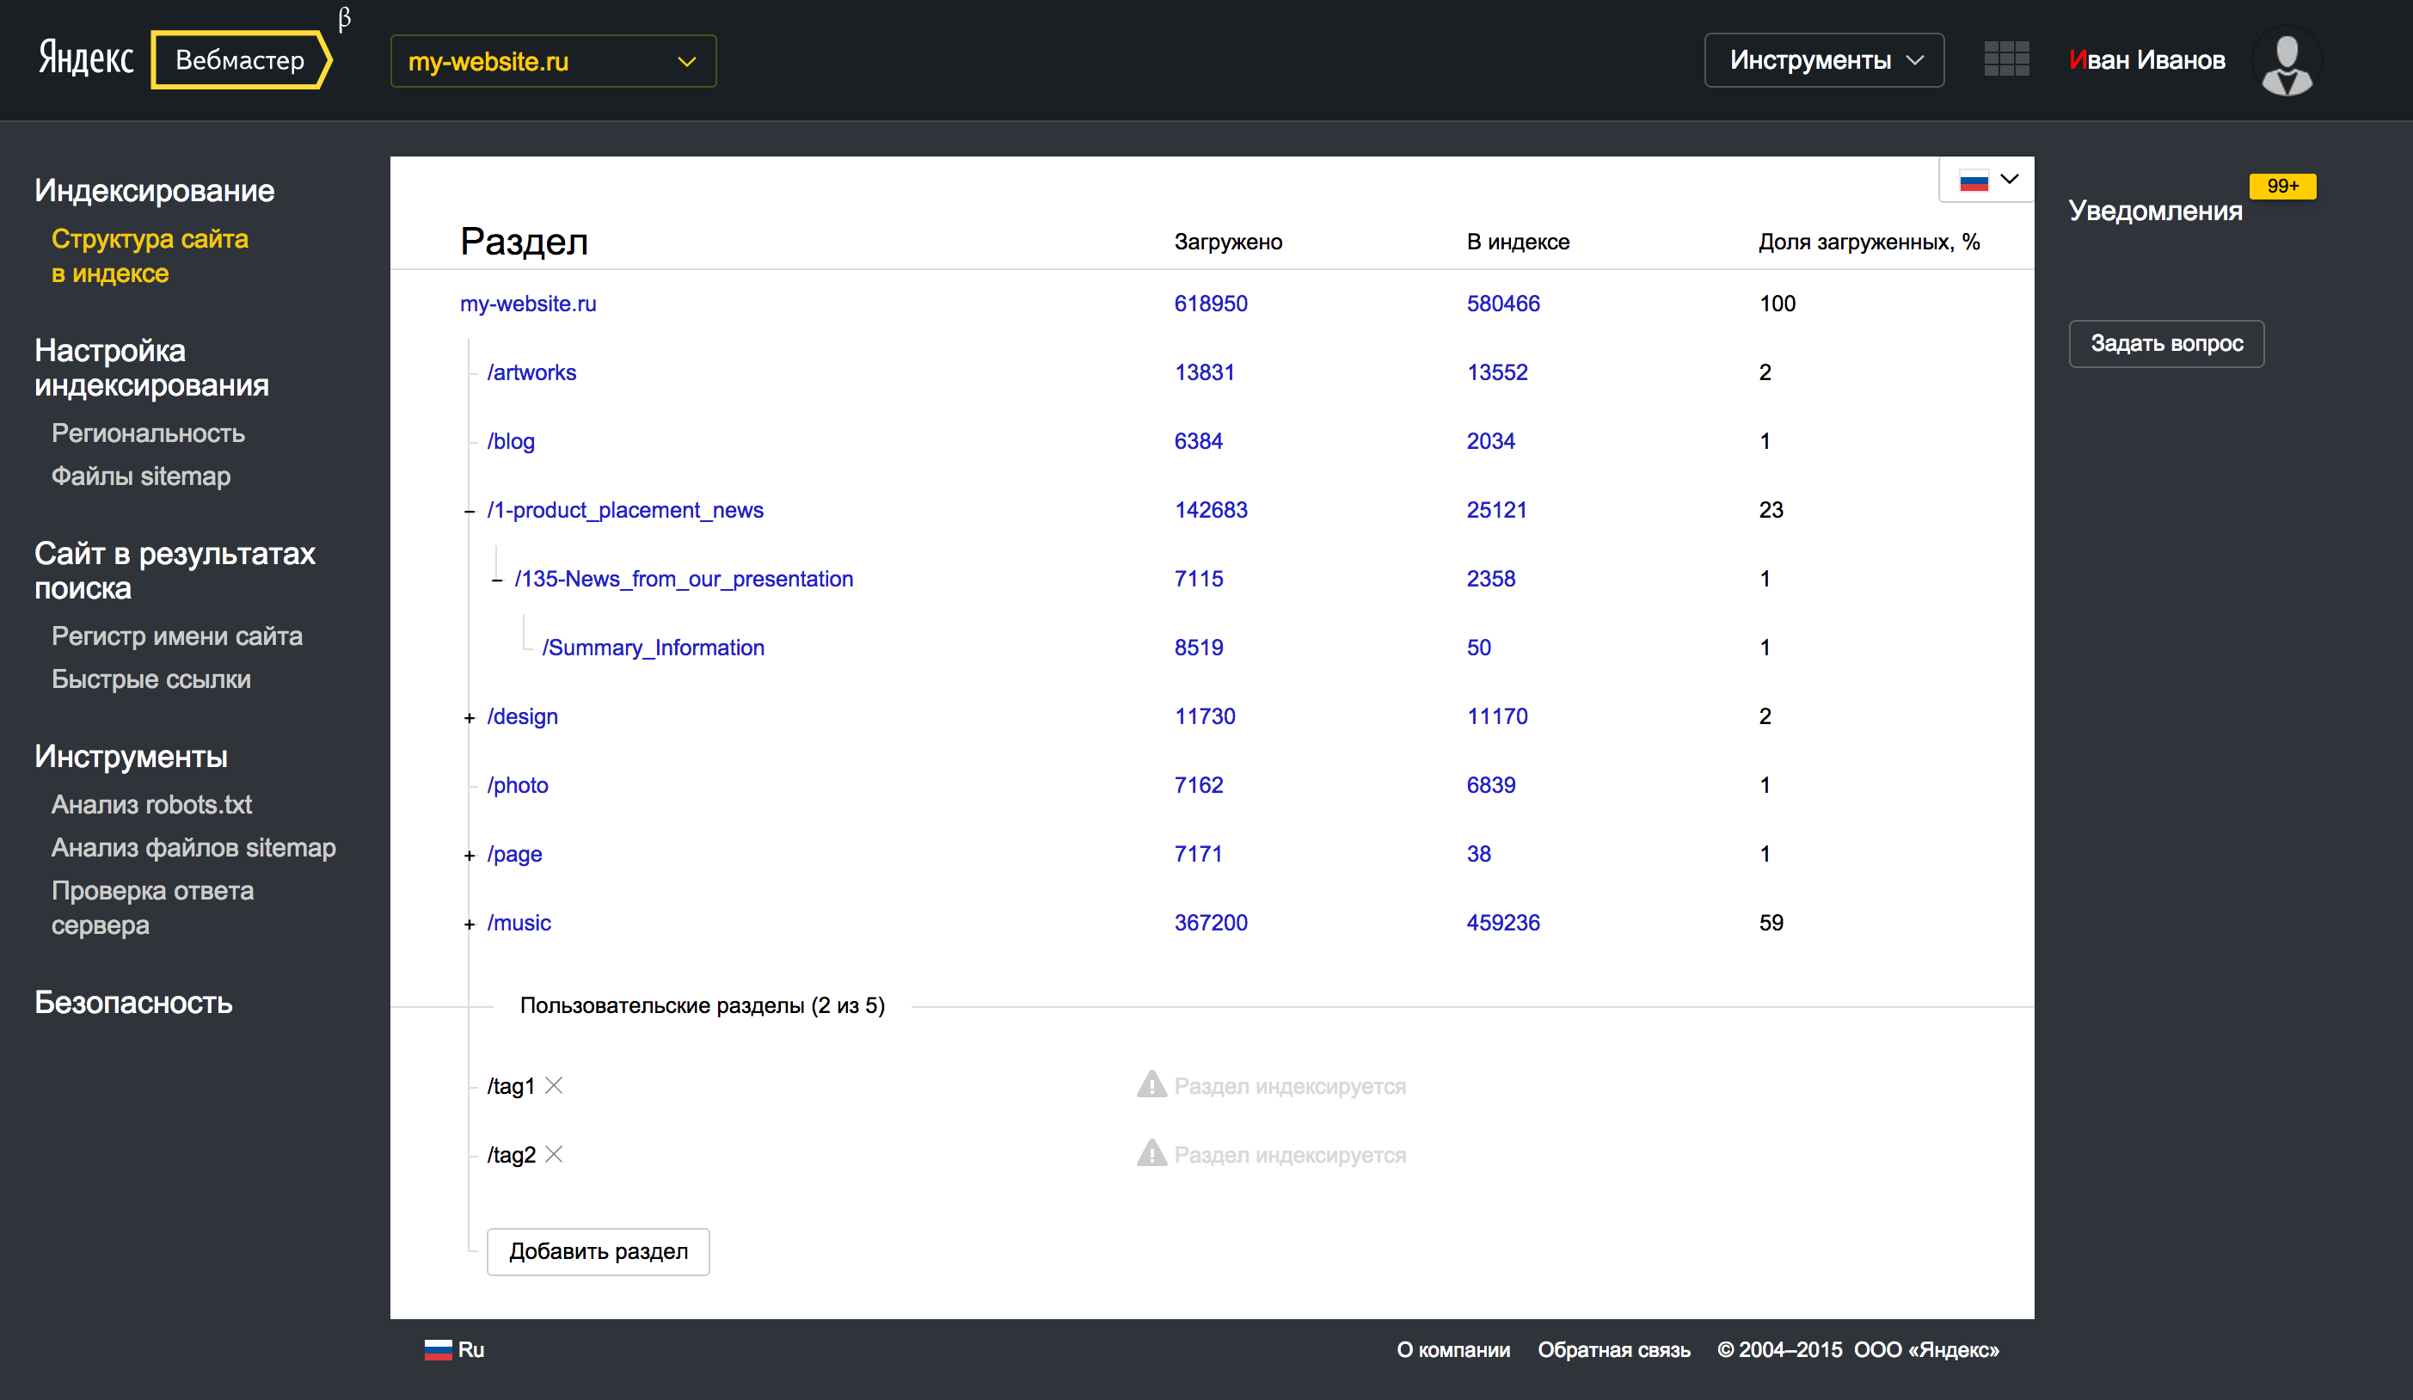Click indexed count 580466
This screenshot has height=1400, width=2413.
point(1503,304)
